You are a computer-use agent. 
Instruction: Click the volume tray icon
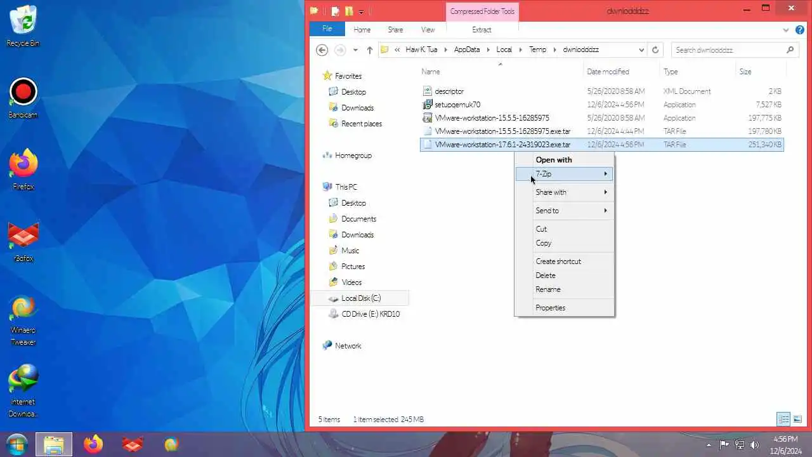click(x=754, y=445)
